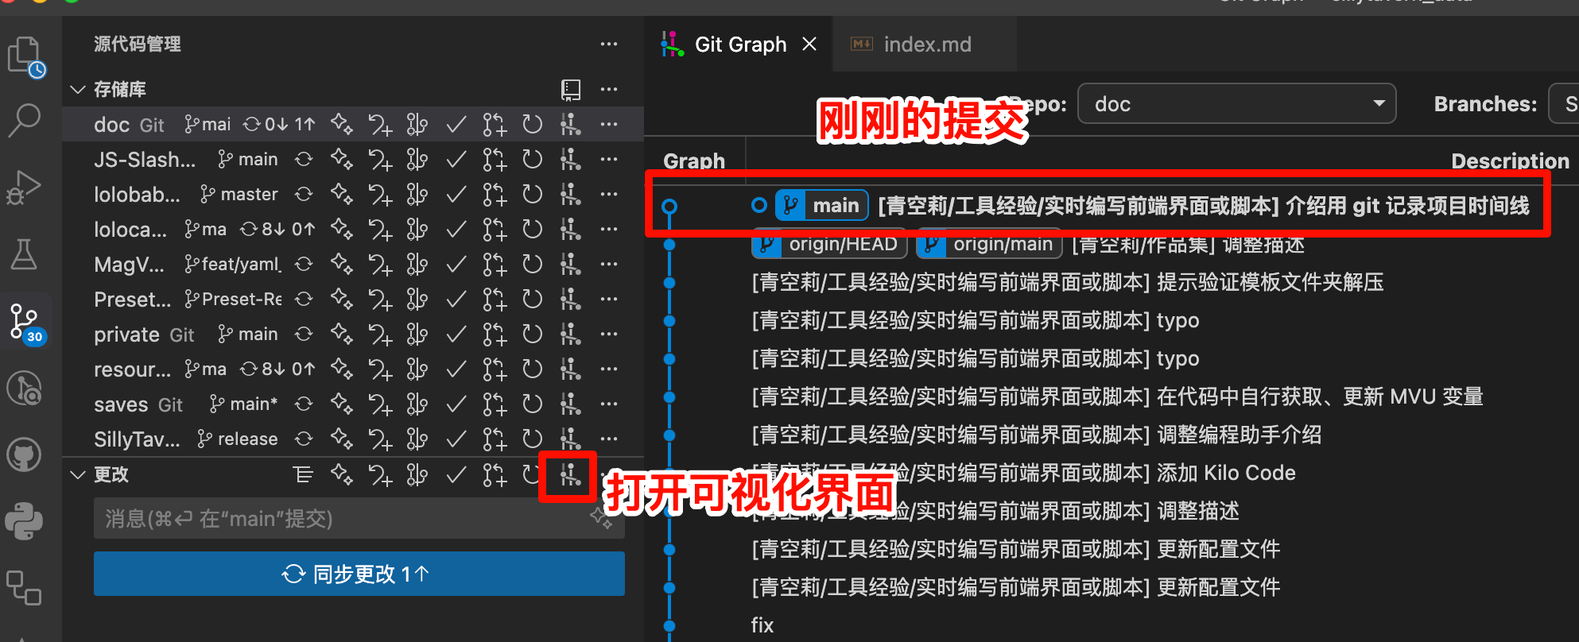Open Source Control view with 30 badge
This screenshot has height=642, width=1579.
pyautogui.click(x=25, y=322)
